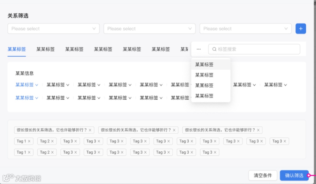Open the middle Please select dropdown

tap(150, 29)
